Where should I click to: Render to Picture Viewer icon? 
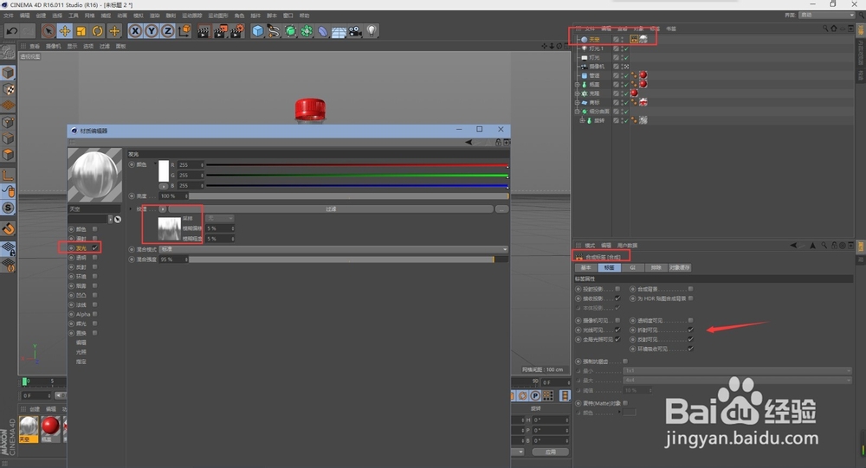point(220,31)
